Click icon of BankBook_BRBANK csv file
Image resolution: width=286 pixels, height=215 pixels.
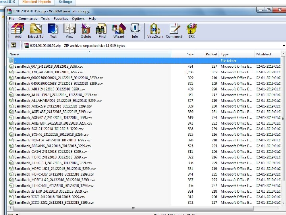11,146
